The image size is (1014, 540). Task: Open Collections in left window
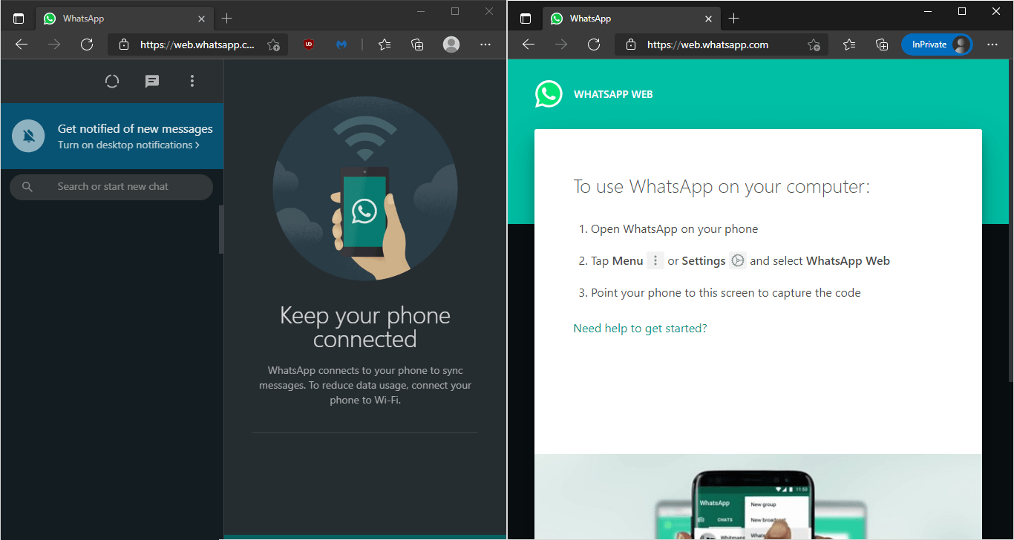coord(417,45)
